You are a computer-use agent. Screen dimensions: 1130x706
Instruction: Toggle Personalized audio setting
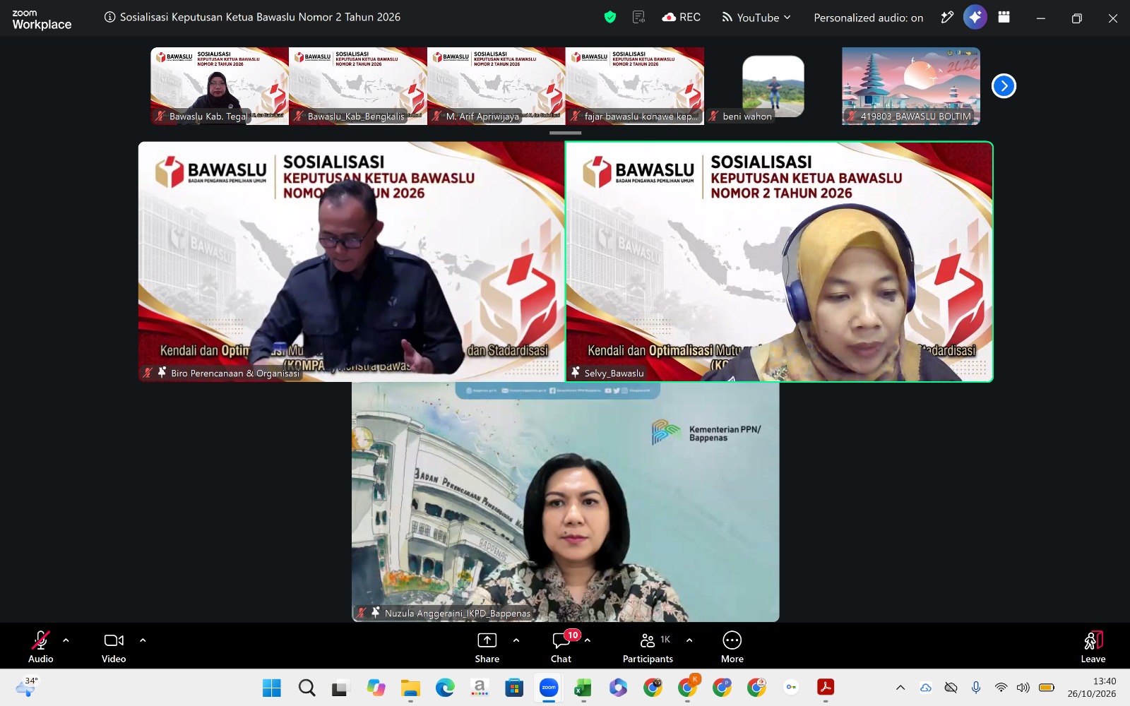pyautogui.click(x=869, y=18)
